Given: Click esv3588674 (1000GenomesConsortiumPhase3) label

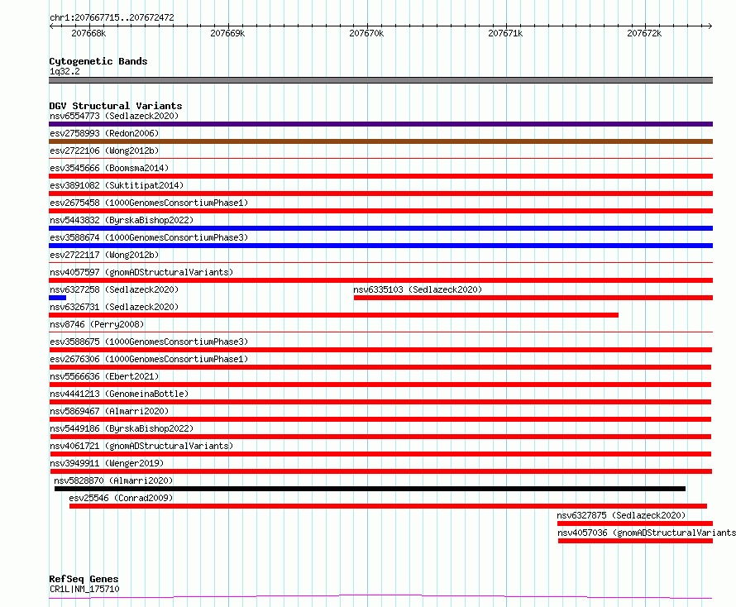Looking at the screenshot, I should tap(149, 237).
